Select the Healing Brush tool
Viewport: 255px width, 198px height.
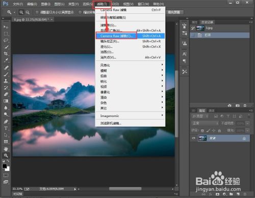(6, 68)
